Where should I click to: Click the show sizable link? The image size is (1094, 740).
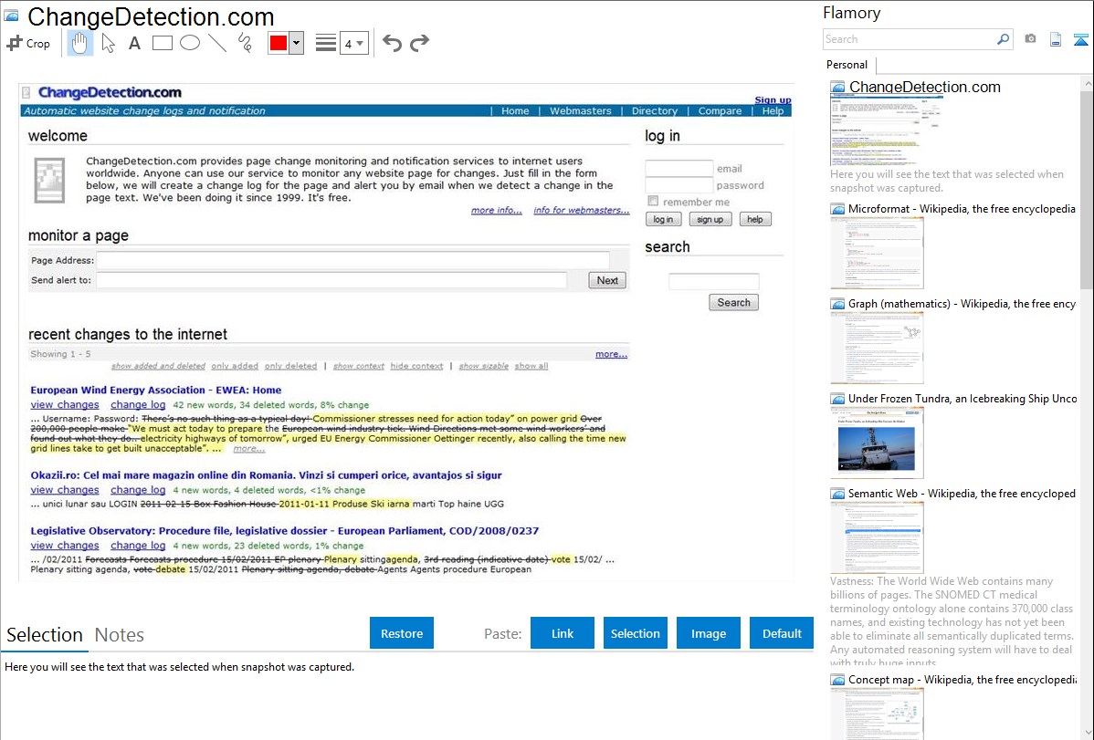click(x=483, y=366)
